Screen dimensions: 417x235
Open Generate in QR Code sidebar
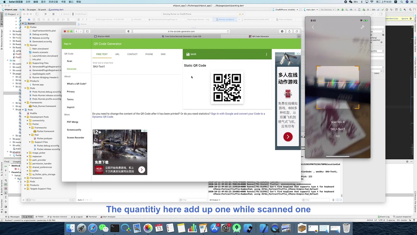pyautogui.click(x=72, y=69)
